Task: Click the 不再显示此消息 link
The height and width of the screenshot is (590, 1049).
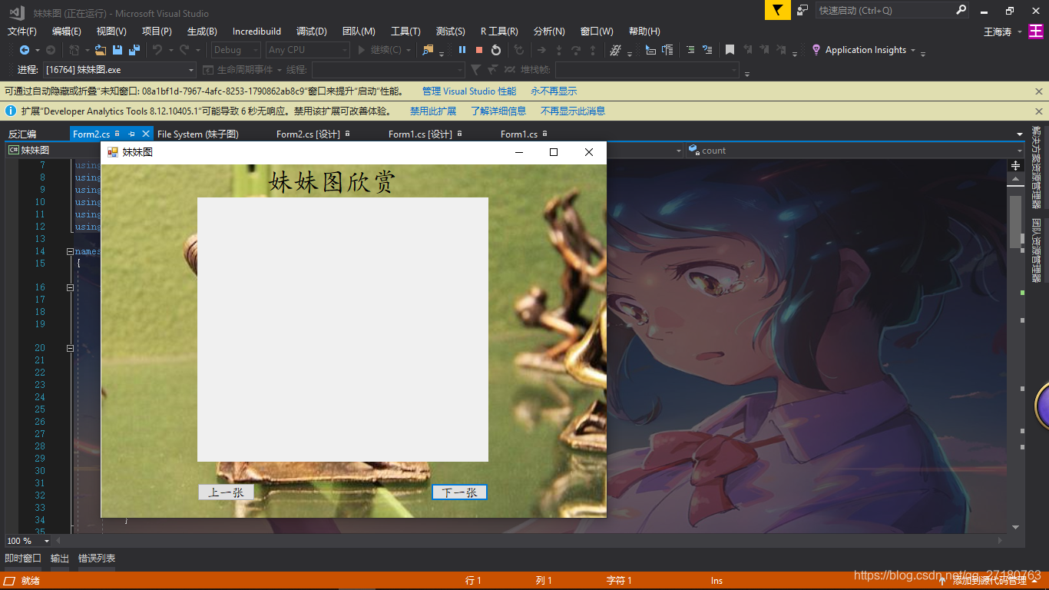Action: click(x=573, y=111)
